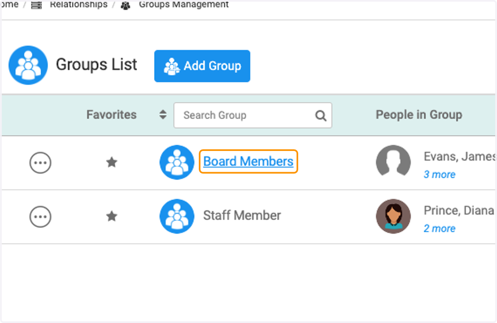Click Evans, James avatar
Image resolution: width=497 pixels, height=323 pixels.
pos(393,162)
